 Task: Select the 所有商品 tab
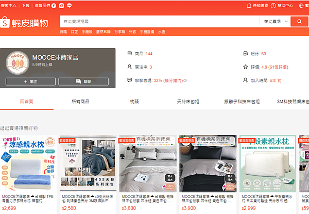click(x=80, y=102)
